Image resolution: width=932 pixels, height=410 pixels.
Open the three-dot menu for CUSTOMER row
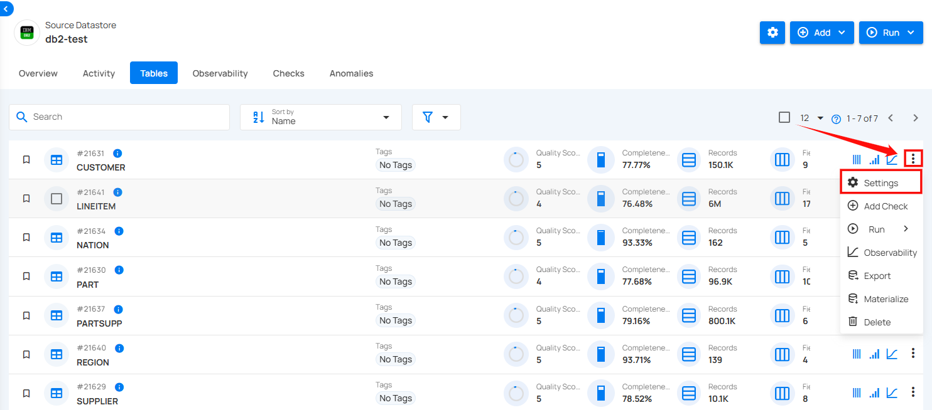coord(913,159)
